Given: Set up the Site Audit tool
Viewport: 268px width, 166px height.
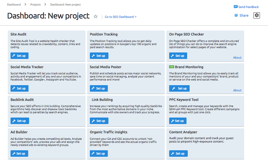Looking at the screenshot, I should point(19,56).
